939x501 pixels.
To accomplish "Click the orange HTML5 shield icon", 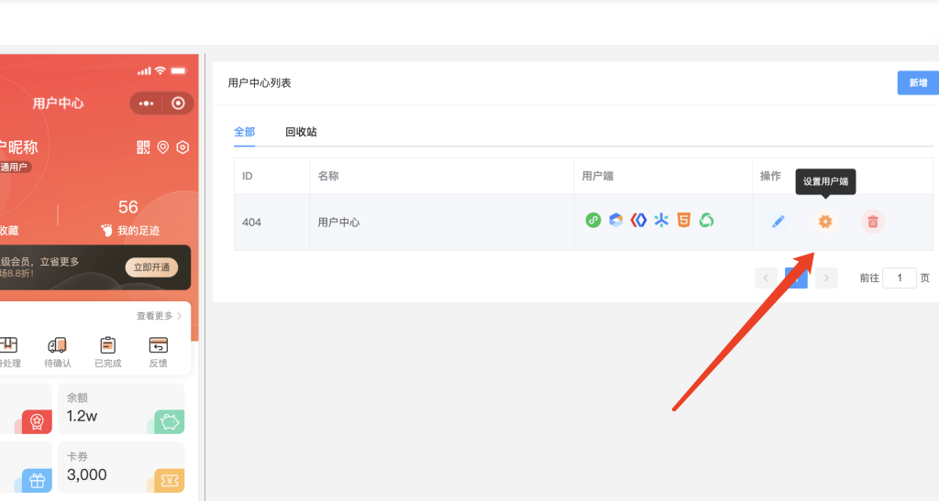I will pyautogui.click(x=684, y=220).
